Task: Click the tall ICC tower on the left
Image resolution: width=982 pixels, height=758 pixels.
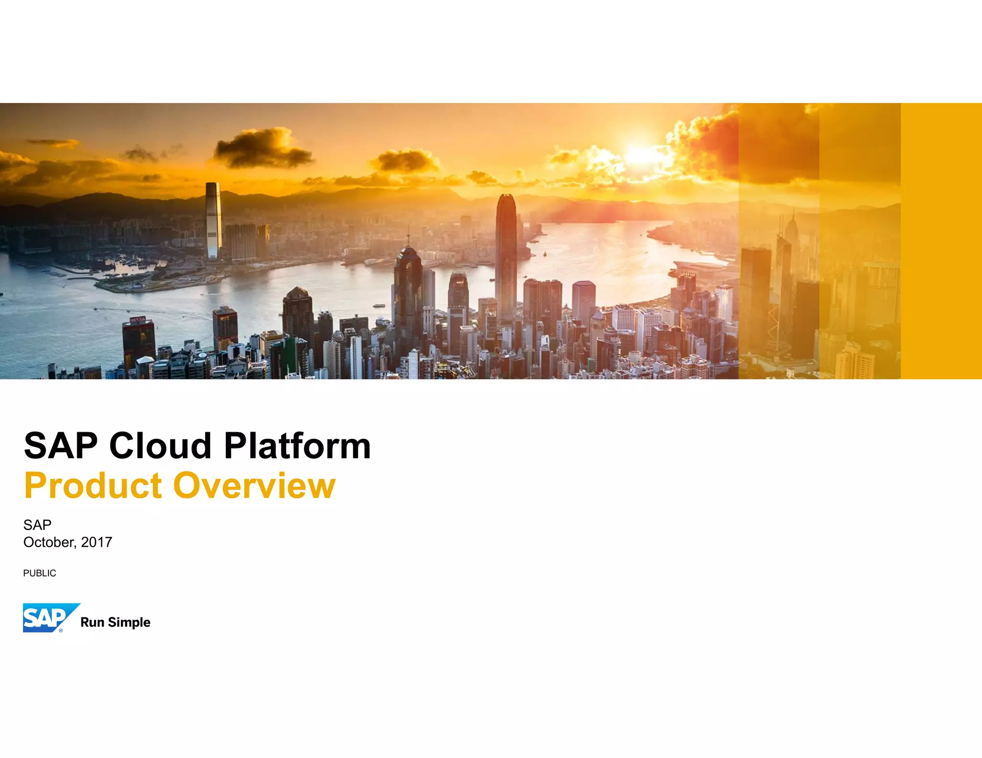Action: point(213,220)
